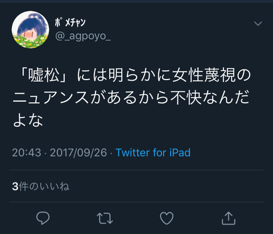Viewport: 273px width, 234px height.
Task: Select the 20:43 timestamp
Action: pos(27,153)
